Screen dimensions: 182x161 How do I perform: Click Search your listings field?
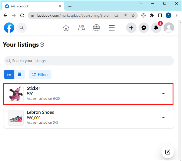[x=89, y=61]
